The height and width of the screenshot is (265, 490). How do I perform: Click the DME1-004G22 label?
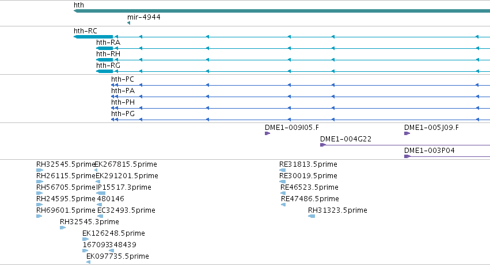point(345,139)
